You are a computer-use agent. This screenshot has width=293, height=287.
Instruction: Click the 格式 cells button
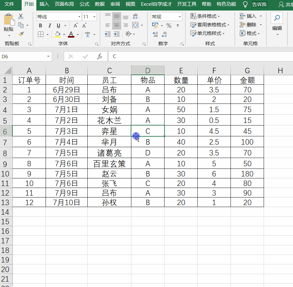point(250,33)
